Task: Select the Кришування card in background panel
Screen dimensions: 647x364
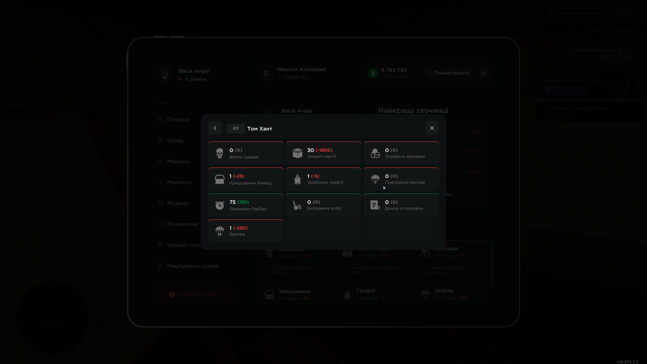Action: point(296,294)
